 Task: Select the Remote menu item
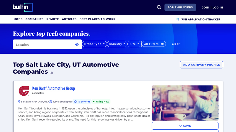point(53,19)
